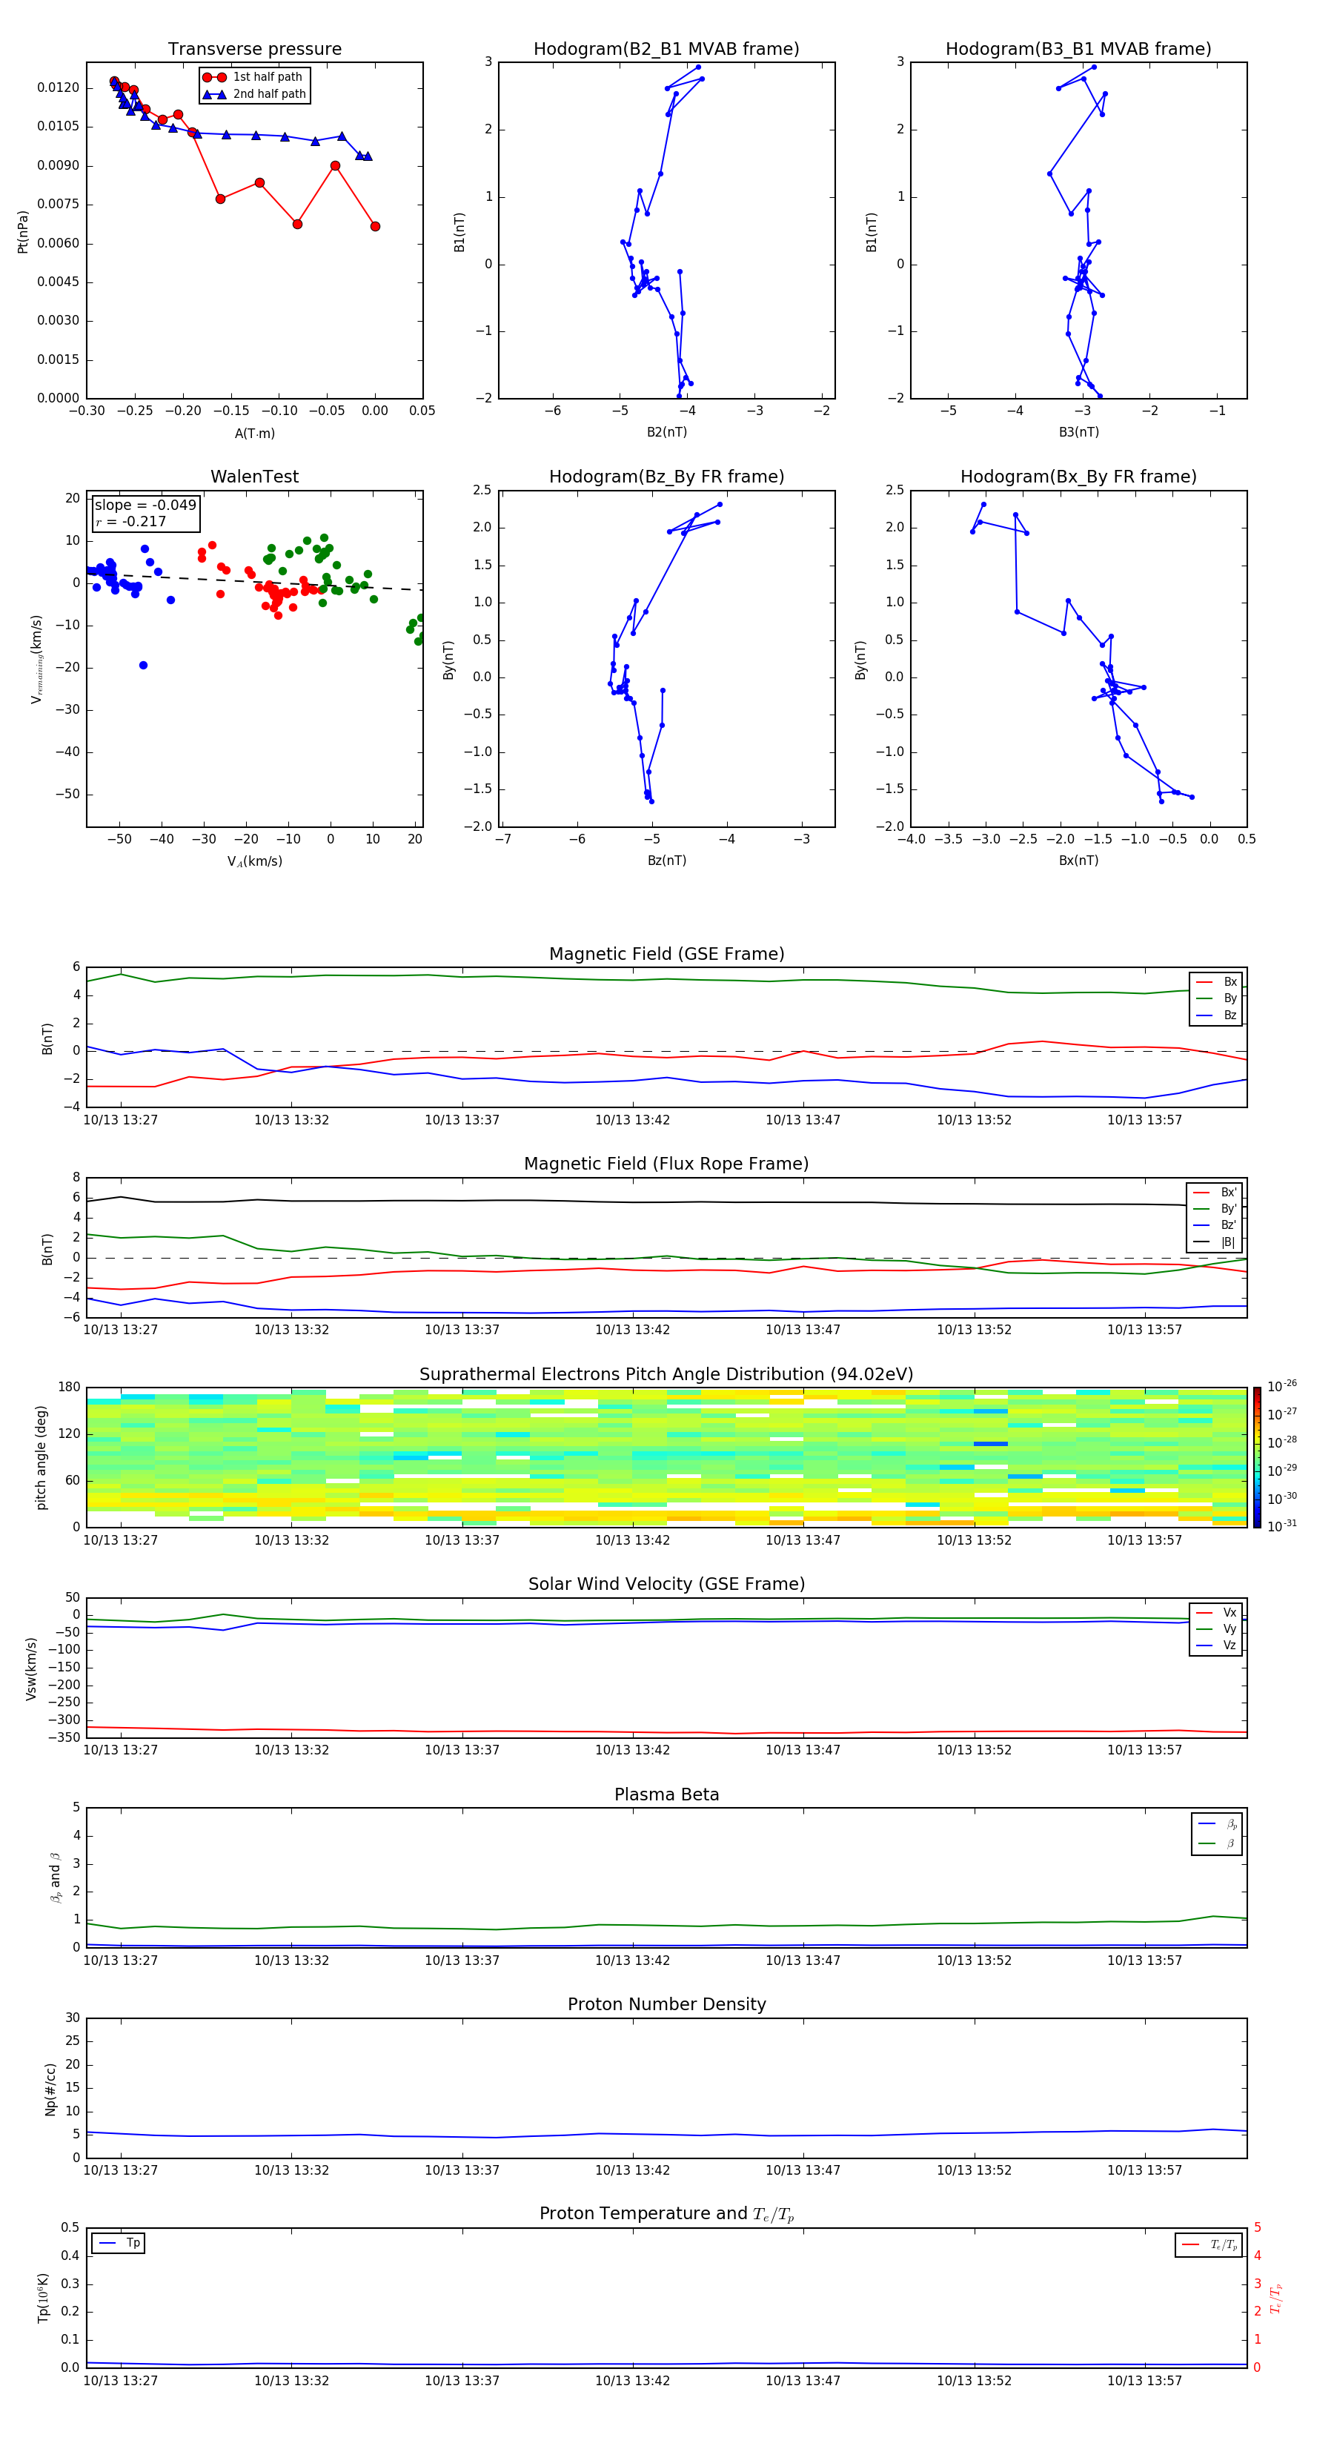Click the 'pitch angle (deg)' y-axis label
Screen dimensions: 1334x2446
[x=41, y=1457]
